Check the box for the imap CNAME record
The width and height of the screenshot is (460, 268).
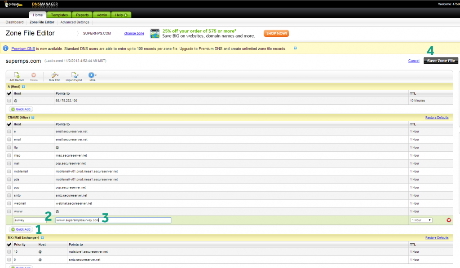9,155
